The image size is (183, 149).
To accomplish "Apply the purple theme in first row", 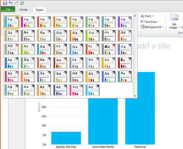I will pyautogui.click(x=125, y=22).
